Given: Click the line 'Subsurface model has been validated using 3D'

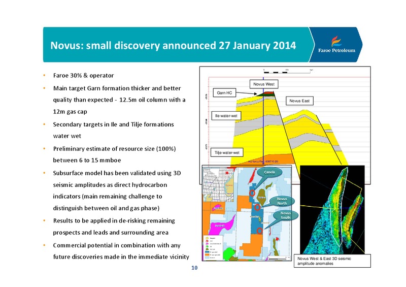Looking at the screenshot, I should (117, 173).
